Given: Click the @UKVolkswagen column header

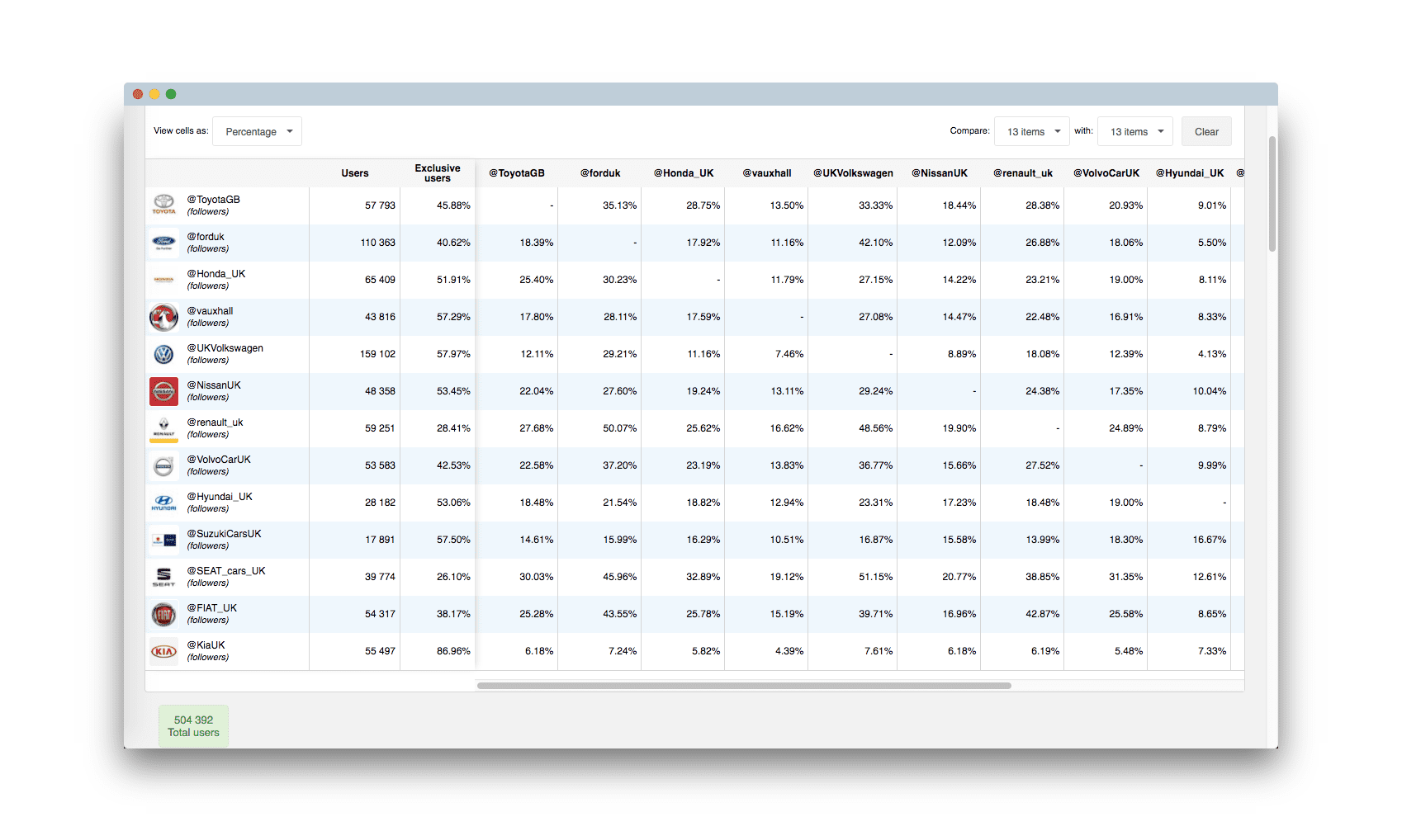Looking at the screenshot, I should [x=854, y=173].
